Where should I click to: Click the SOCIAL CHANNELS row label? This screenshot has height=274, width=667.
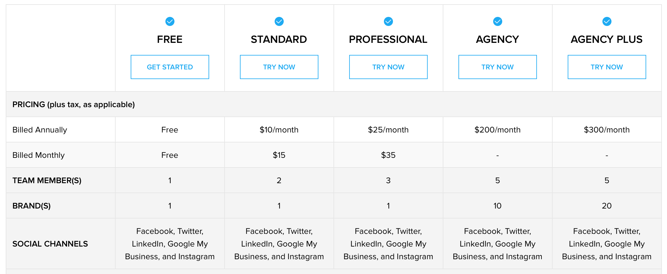click(50, 244)
